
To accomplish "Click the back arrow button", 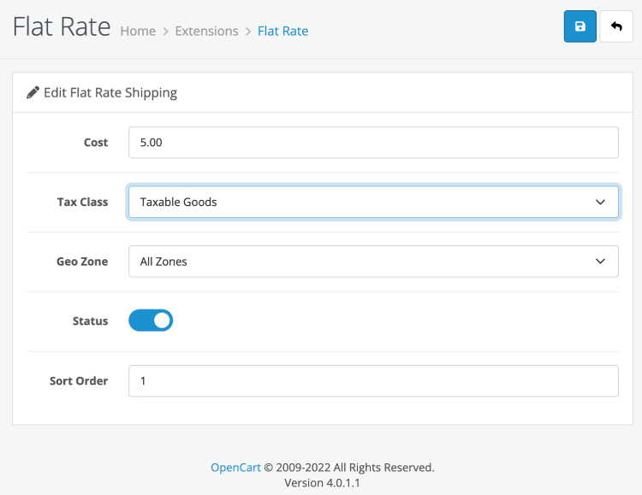I will [x=616, y=27].
